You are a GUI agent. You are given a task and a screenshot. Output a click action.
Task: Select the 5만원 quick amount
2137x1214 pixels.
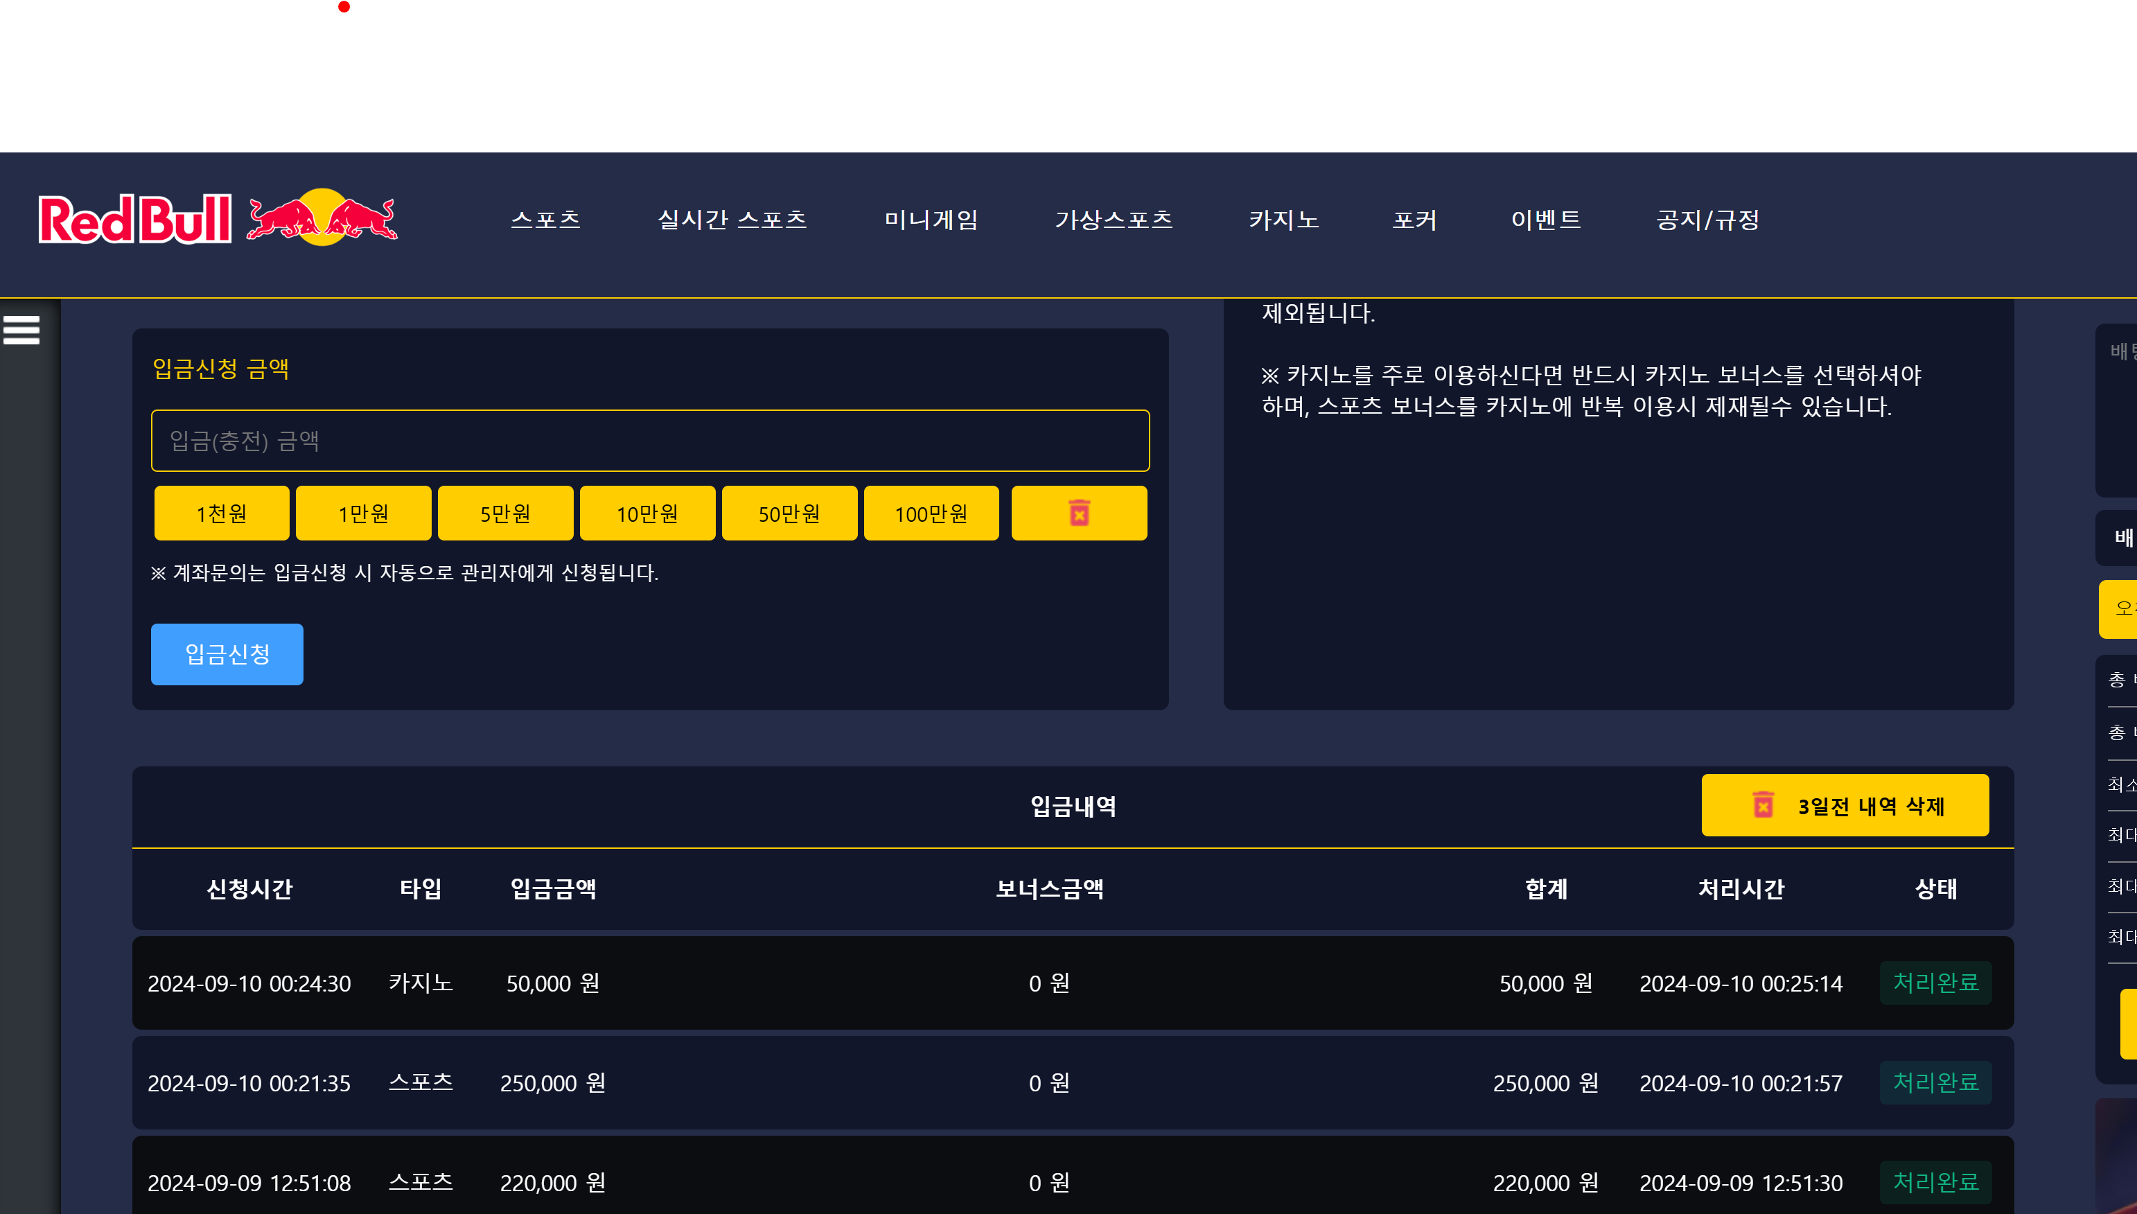tap(505, 513)
